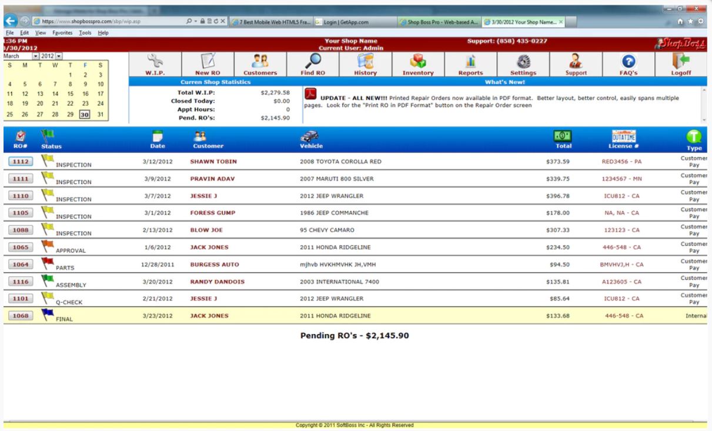This screenshot has height=431, width=712.
Task: Open customer link RANDY DANDOIS
Action: pos(218,282)
